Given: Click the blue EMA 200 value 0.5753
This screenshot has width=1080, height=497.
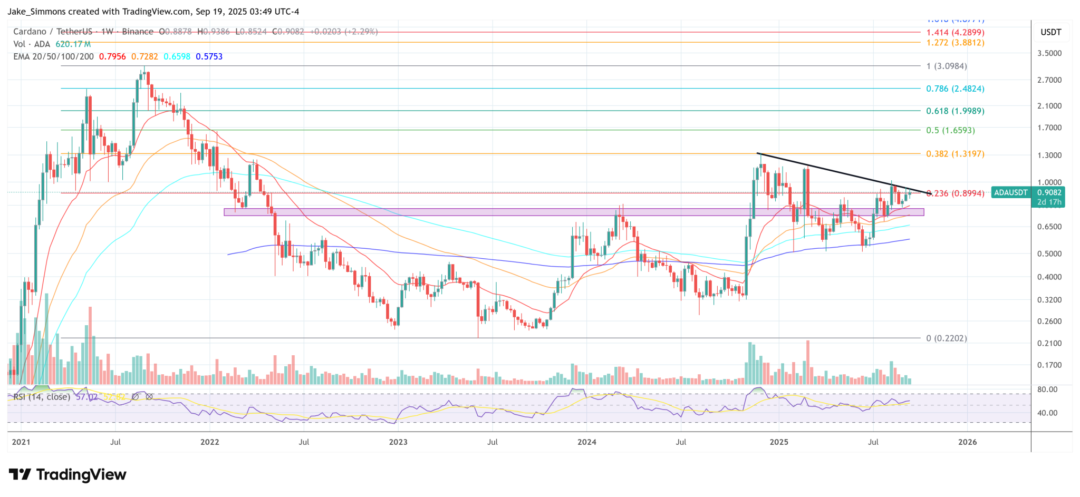Looking at the screenshot, I should click(209, 56).
